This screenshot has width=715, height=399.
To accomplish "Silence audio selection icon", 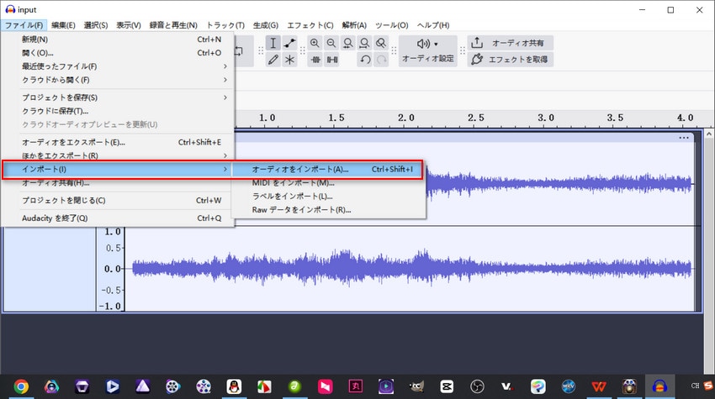I will 332,60.
